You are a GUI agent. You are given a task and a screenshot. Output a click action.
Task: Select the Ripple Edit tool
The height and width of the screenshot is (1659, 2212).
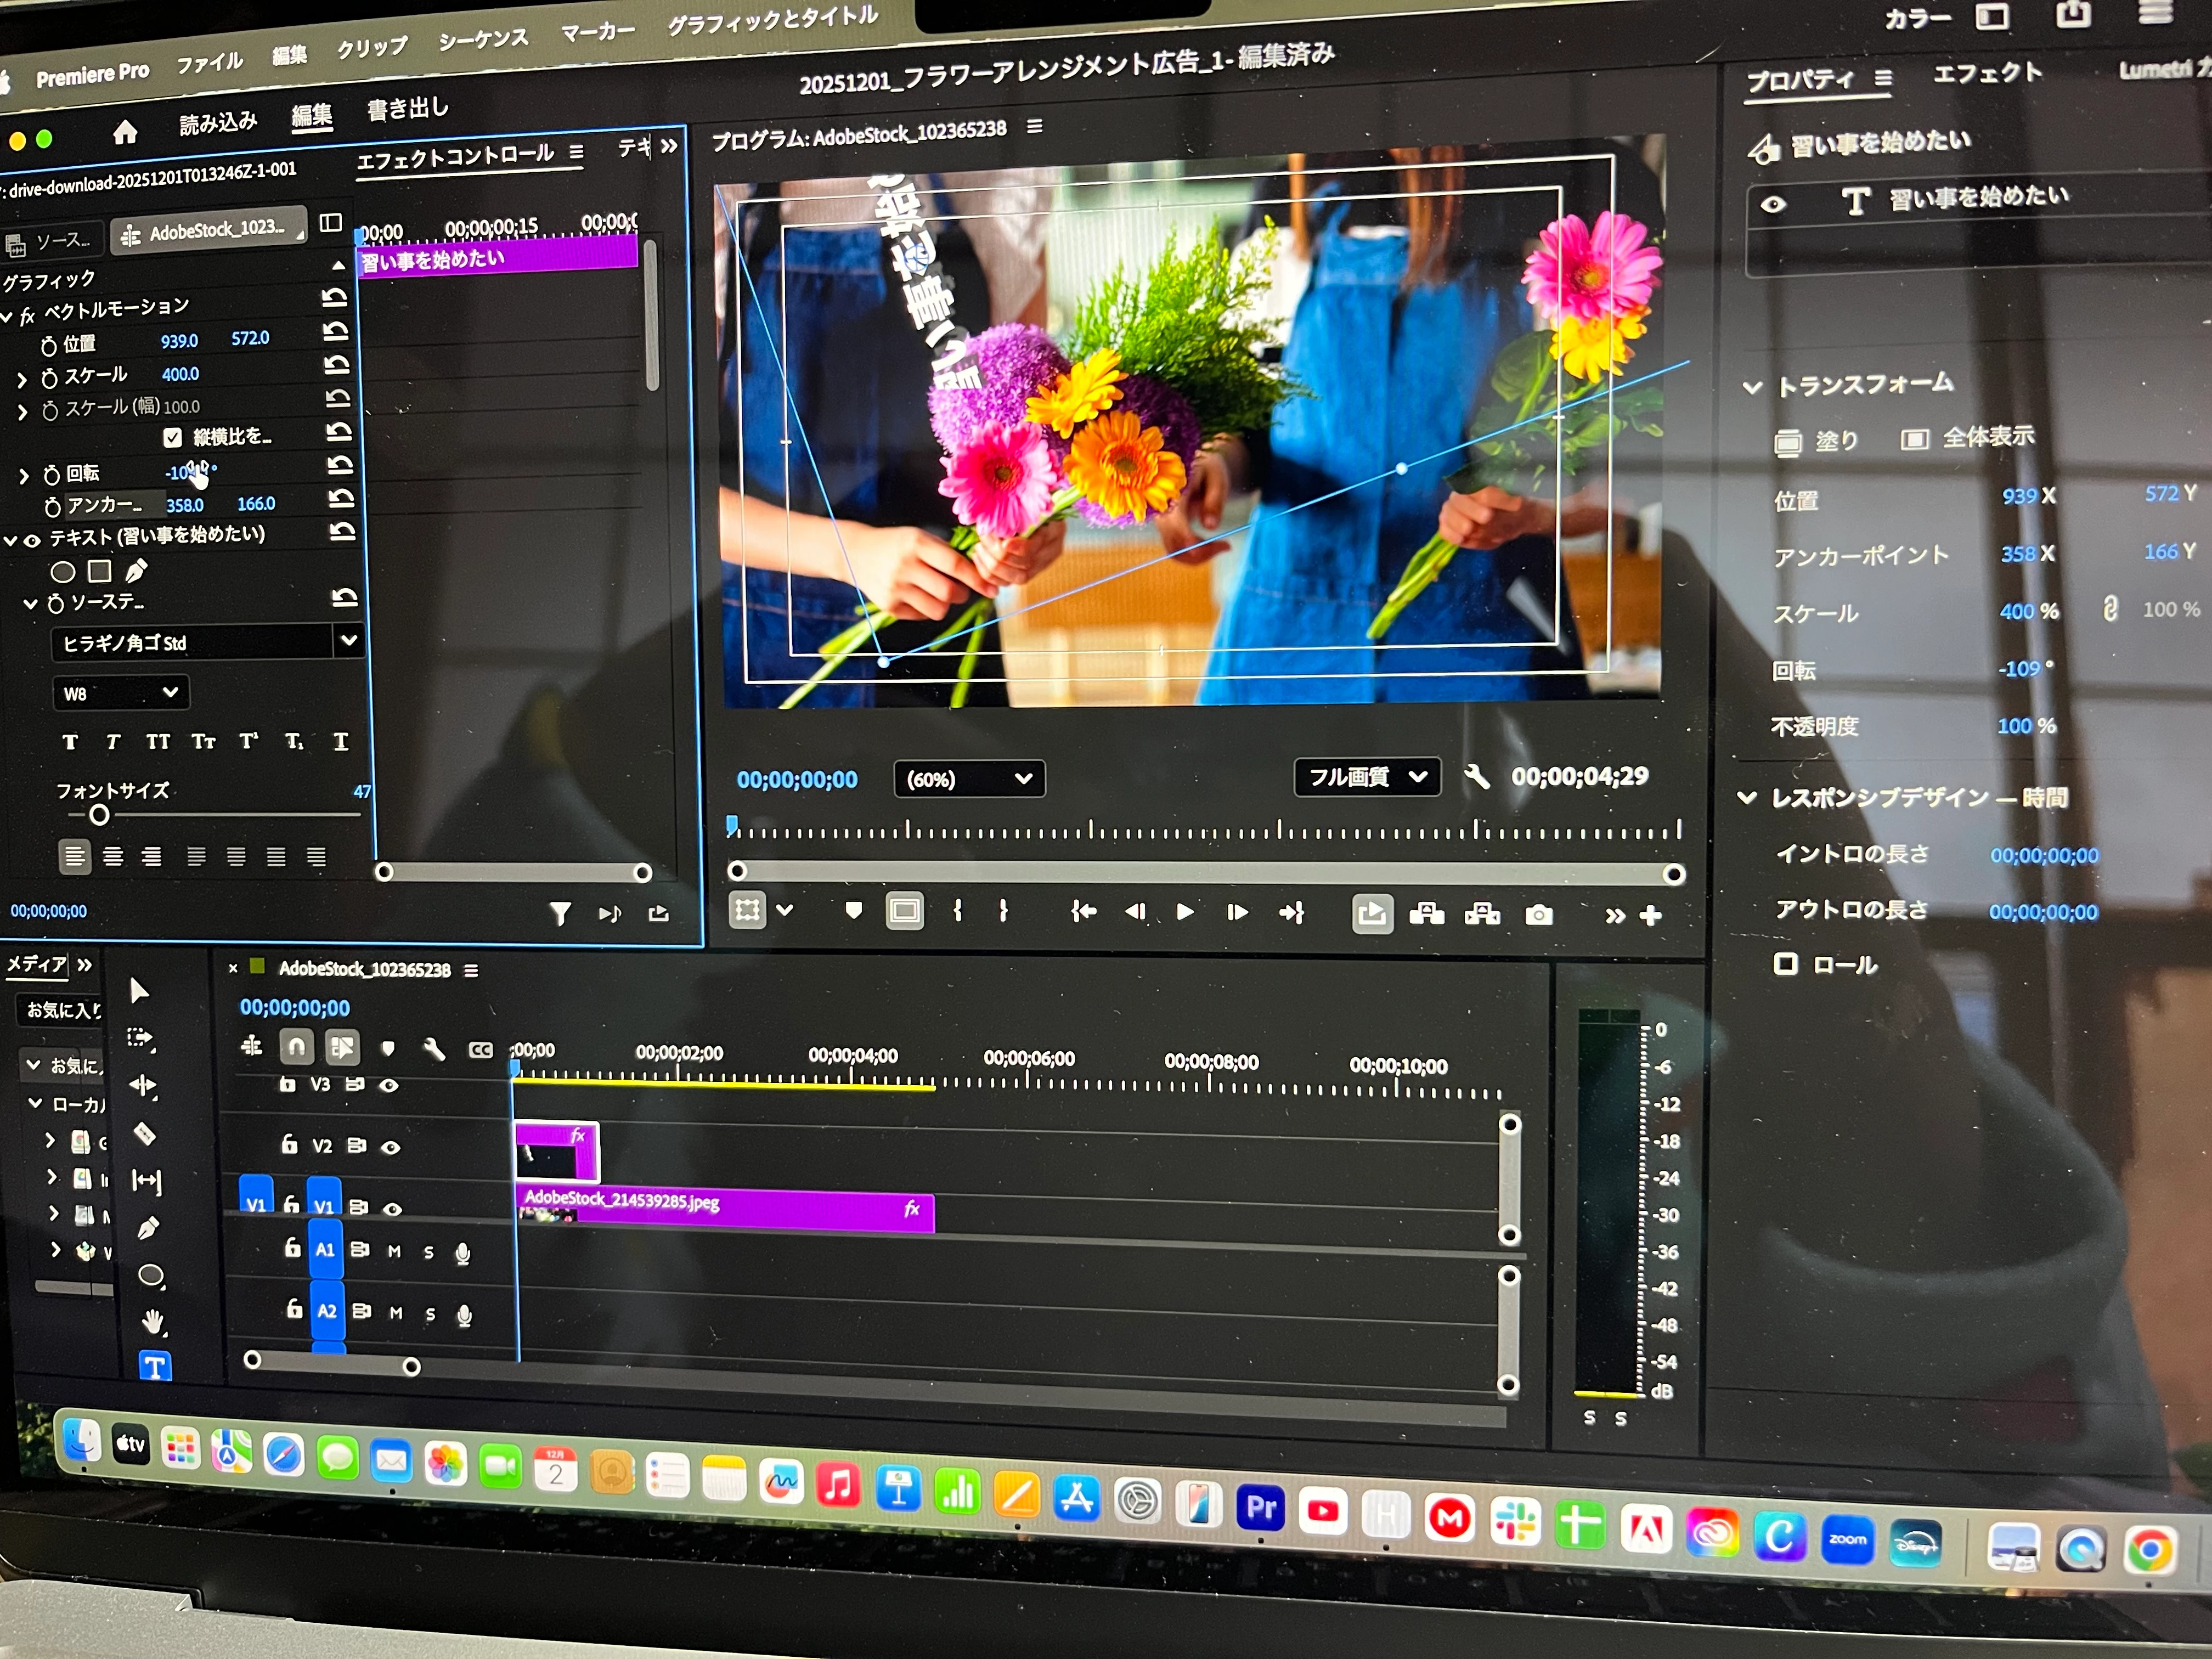[143, 1085]
